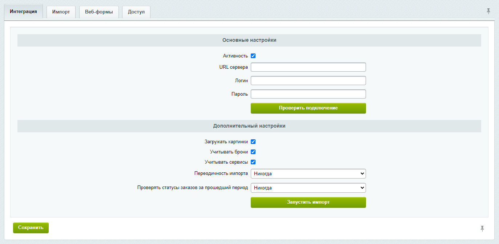Click the Основные настройки section header

[x=249, y=40]
